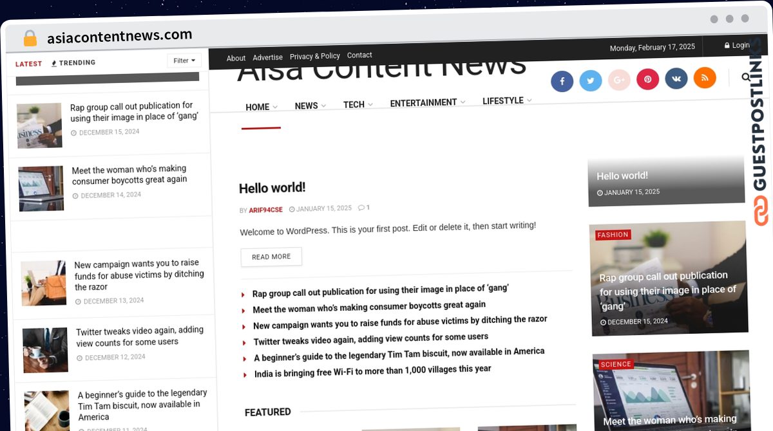The width and height of the screenshot is (773, 431).
Task: Open New campaign headline in center list
Action: (400, 322)
